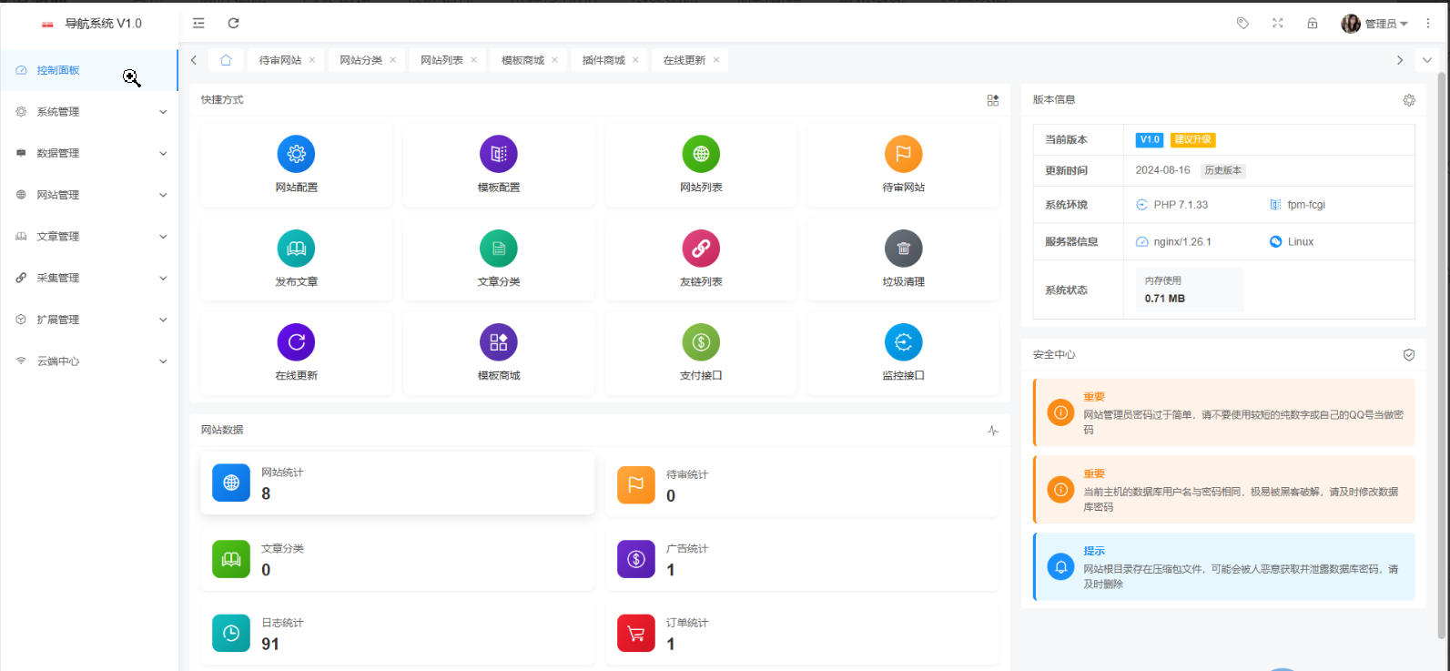
Task: Click the 日志统计 clock icon
Action: (x=231, y=633)
